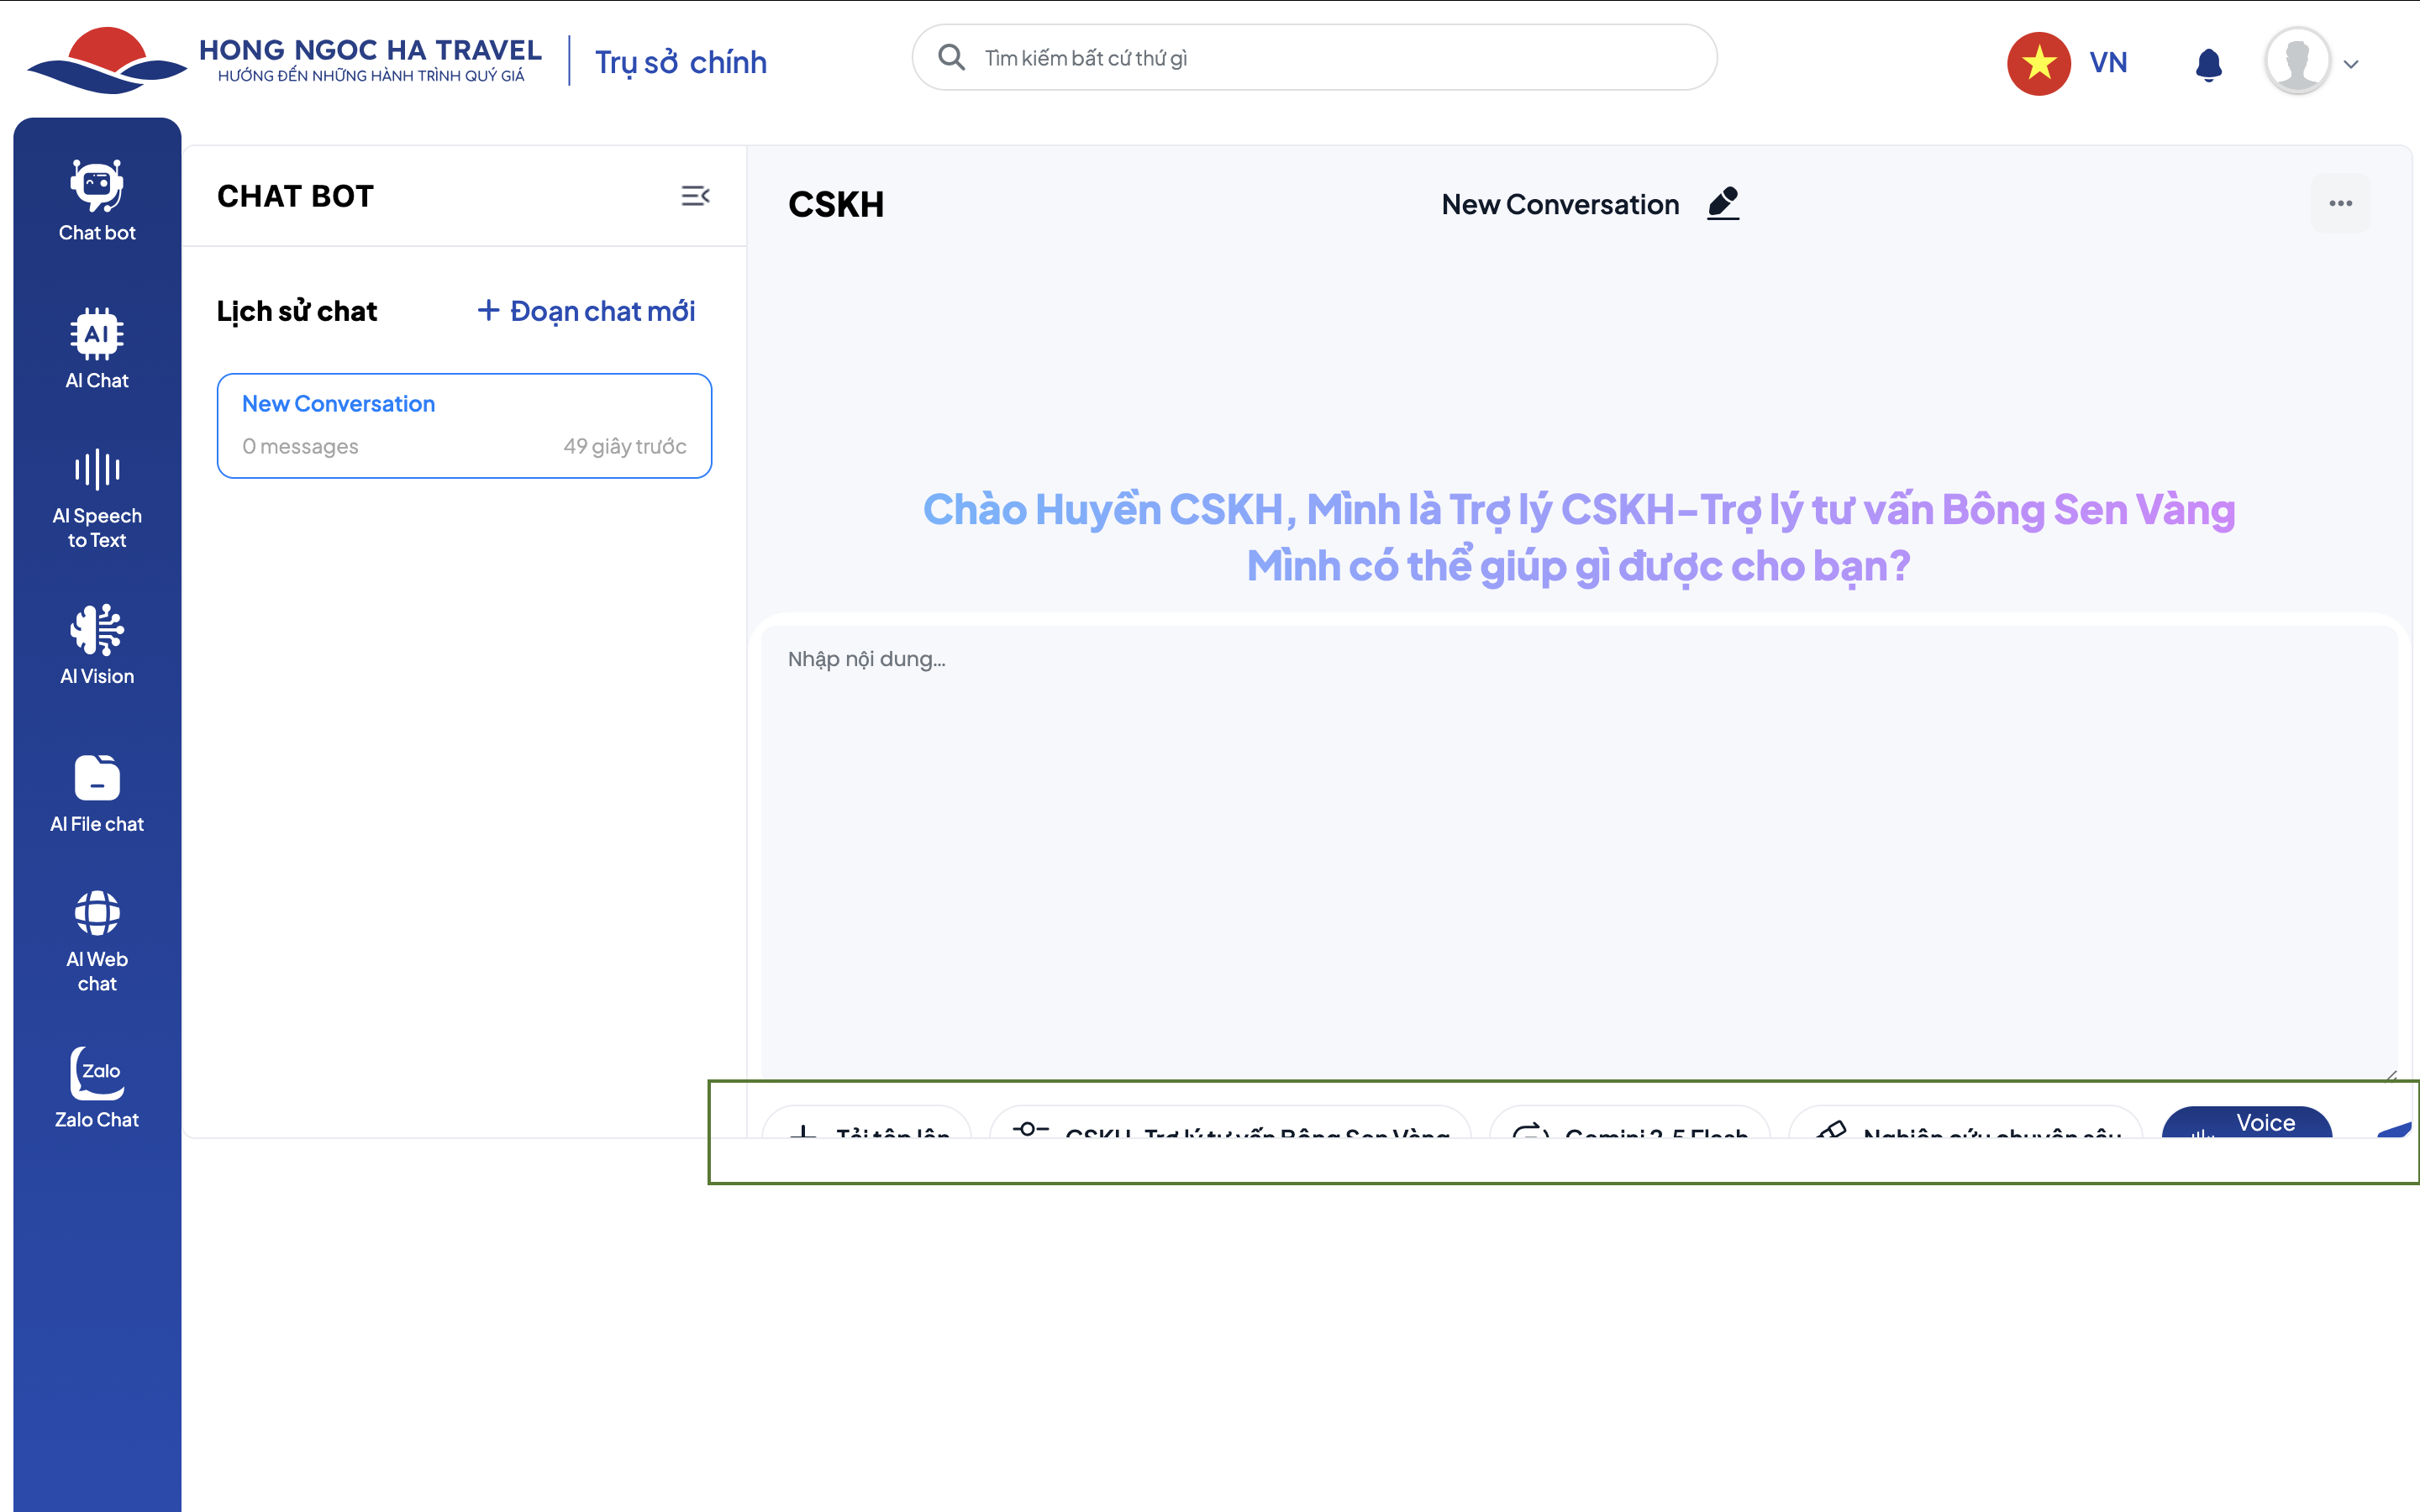This screenshot has width=2420, height=1512.
Task: Open the Chat bot section in sidebar
Action: [x=97, y=201]
